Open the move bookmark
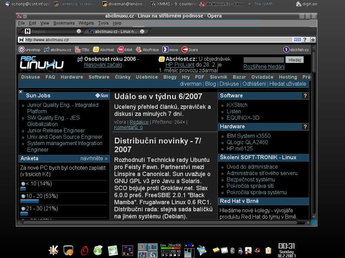Image resolution: width=345 pixels, height=258 pixels. tap(170, 50)
